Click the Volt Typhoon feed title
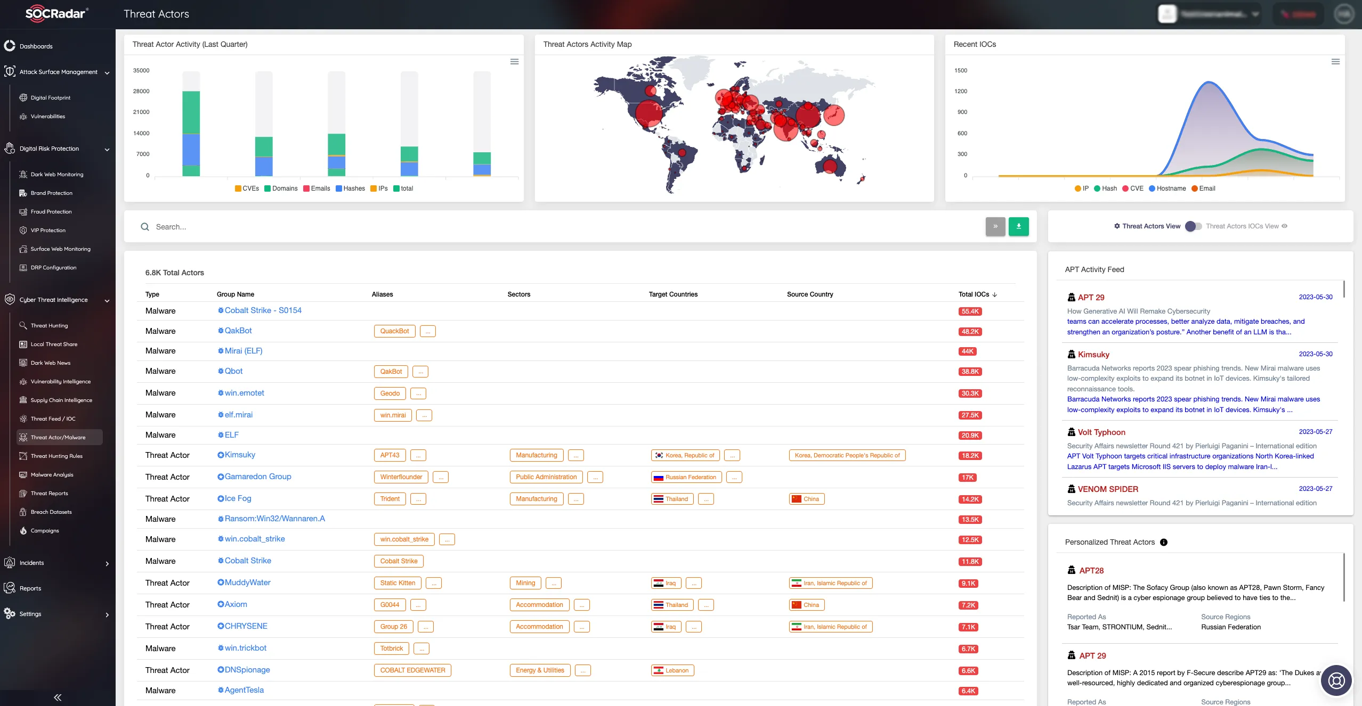 [1101, 432]
